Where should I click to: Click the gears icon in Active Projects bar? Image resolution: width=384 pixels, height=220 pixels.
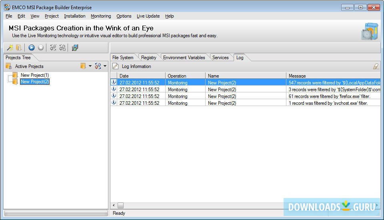[98, 66]
